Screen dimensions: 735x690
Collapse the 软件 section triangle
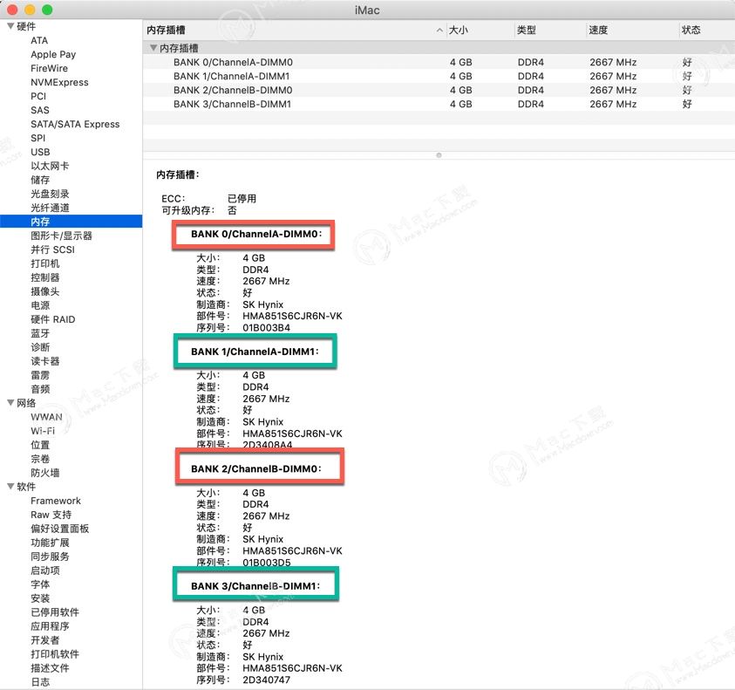tap(10, 487)
